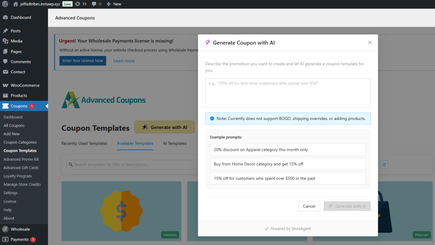
Task: Switch to Recently Used Templates tab
Action: point(85,143)
